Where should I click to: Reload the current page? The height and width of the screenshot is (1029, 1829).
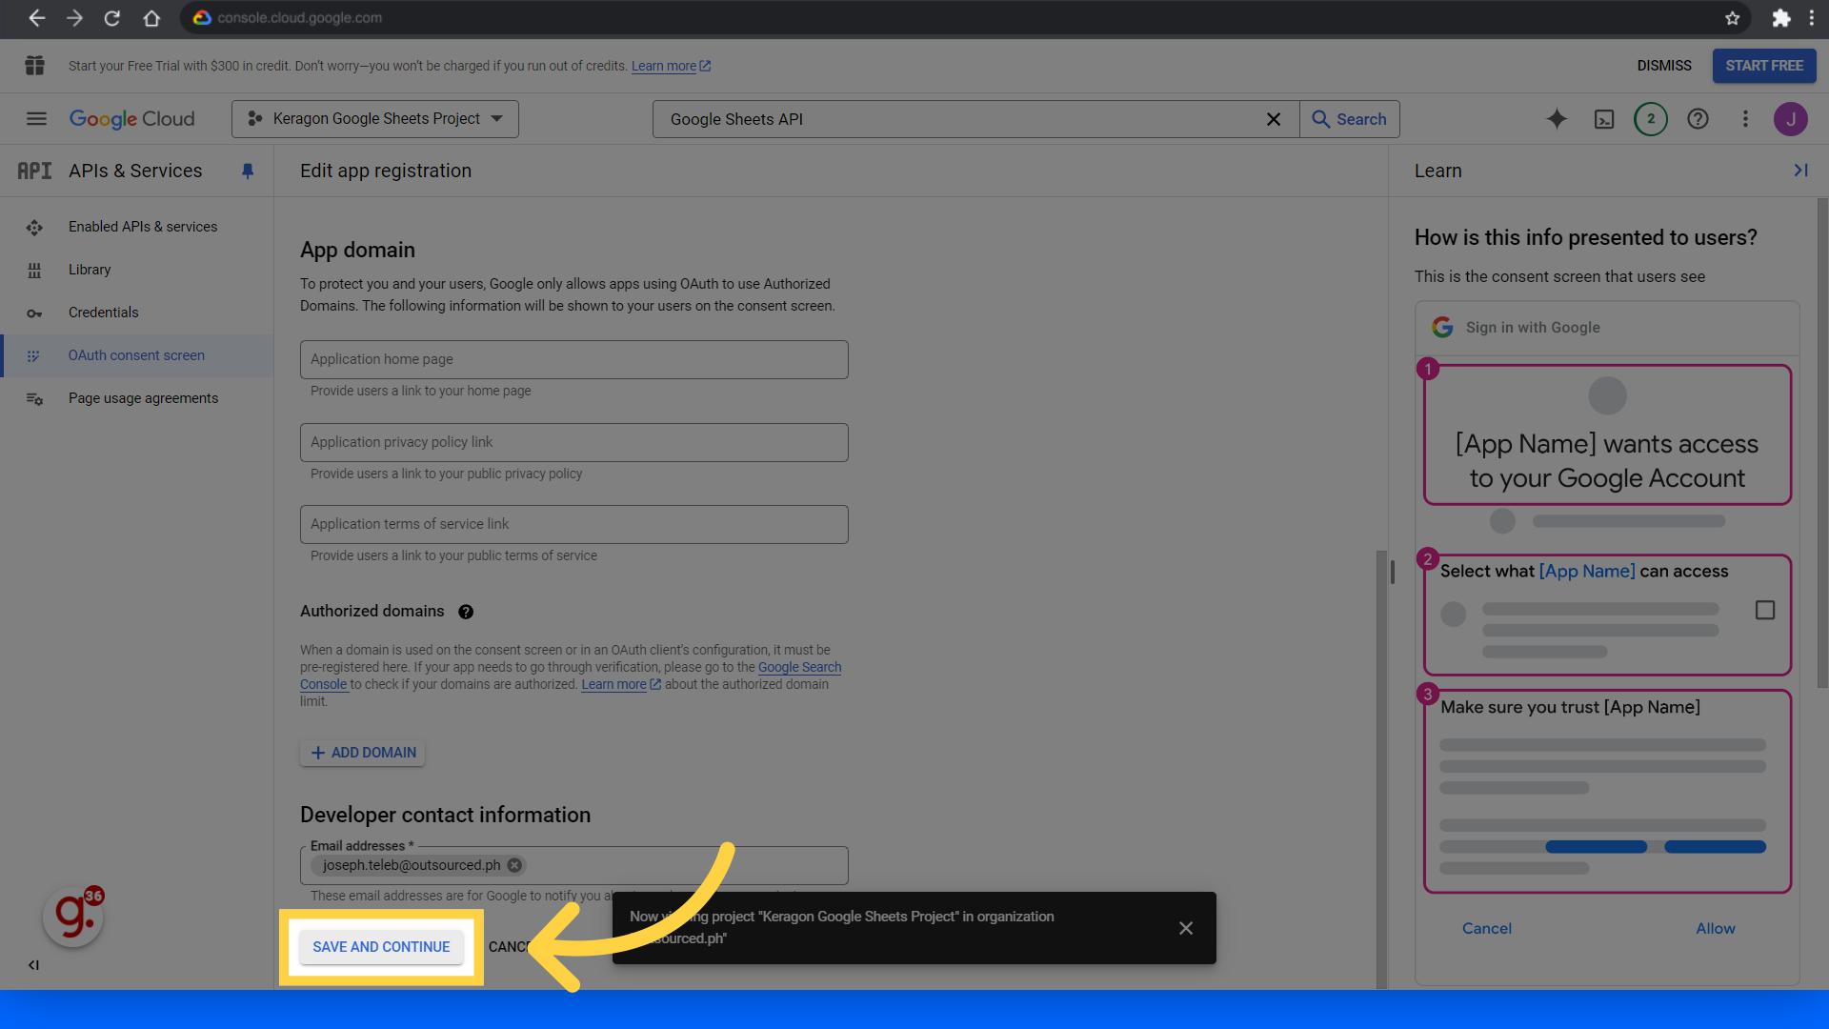[x=112, y=17]
